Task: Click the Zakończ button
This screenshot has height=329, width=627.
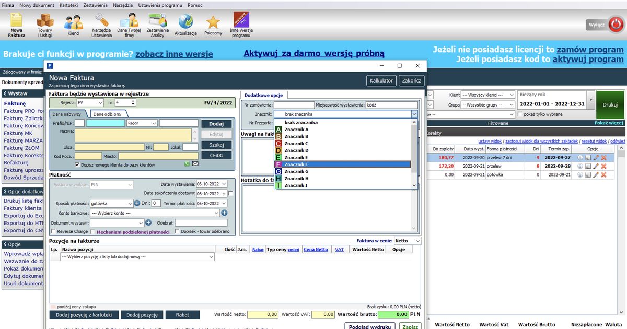Action: click(412, 81)
